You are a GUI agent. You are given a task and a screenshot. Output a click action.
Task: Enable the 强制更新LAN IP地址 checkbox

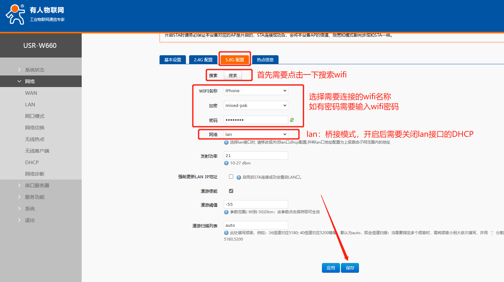(x=231, y=177)
